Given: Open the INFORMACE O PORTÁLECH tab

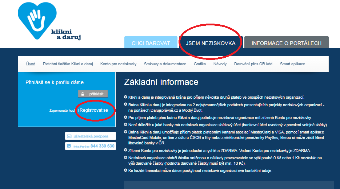Looking at the screenshot, I should coord(287,42).
